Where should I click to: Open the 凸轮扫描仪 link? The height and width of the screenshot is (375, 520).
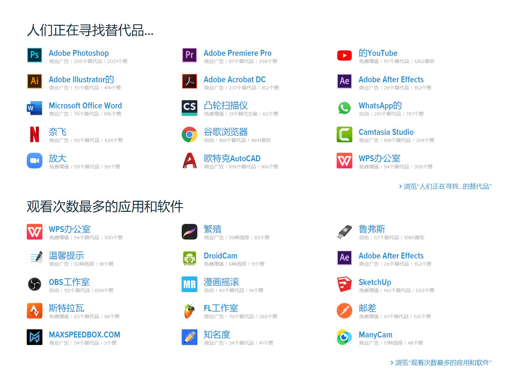(x=226, y=105)
